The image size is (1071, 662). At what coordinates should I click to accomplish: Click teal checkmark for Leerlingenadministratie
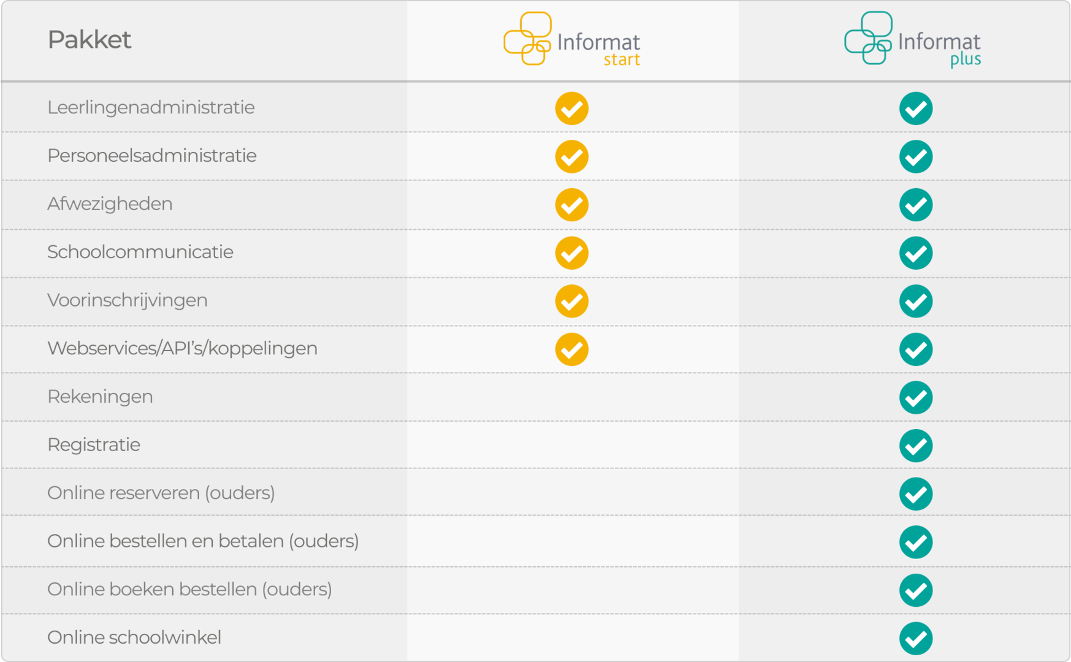click(915, 108)
